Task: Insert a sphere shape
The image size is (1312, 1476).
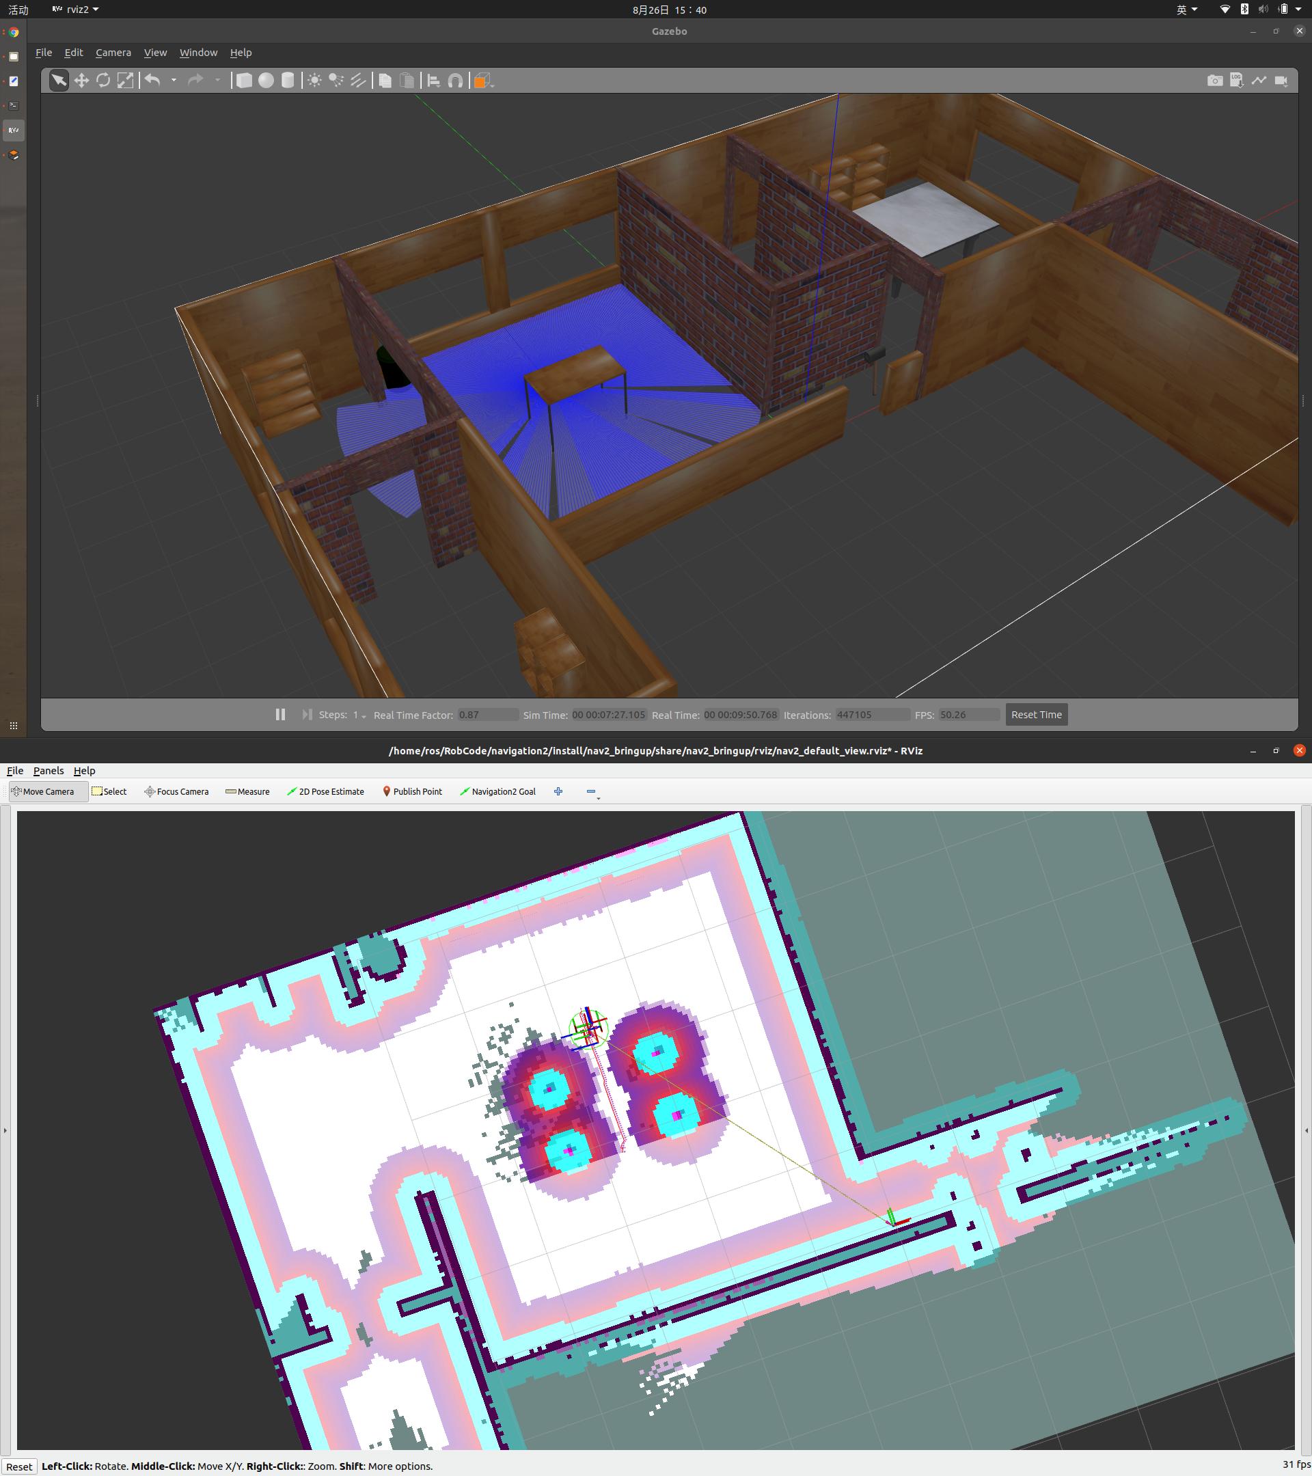Action: coord(266,81)
